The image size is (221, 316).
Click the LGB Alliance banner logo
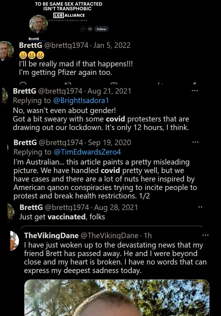tap(69, 15)
